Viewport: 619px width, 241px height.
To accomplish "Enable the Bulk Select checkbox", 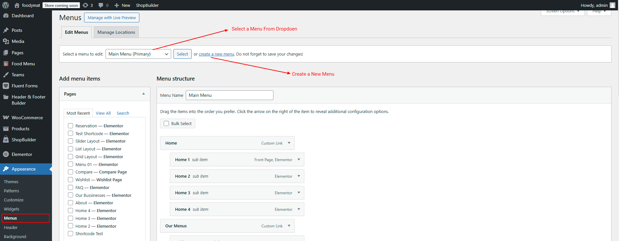I will pyautogui.click(x=166, y=123).
